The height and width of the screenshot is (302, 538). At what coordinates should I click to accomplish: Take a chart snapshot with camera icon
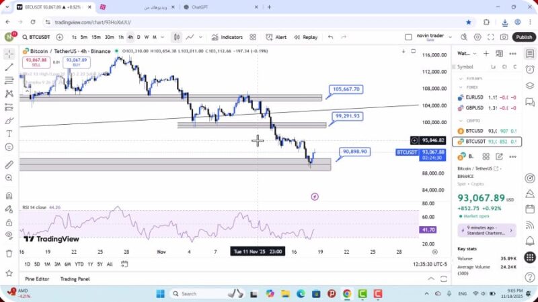504,38
